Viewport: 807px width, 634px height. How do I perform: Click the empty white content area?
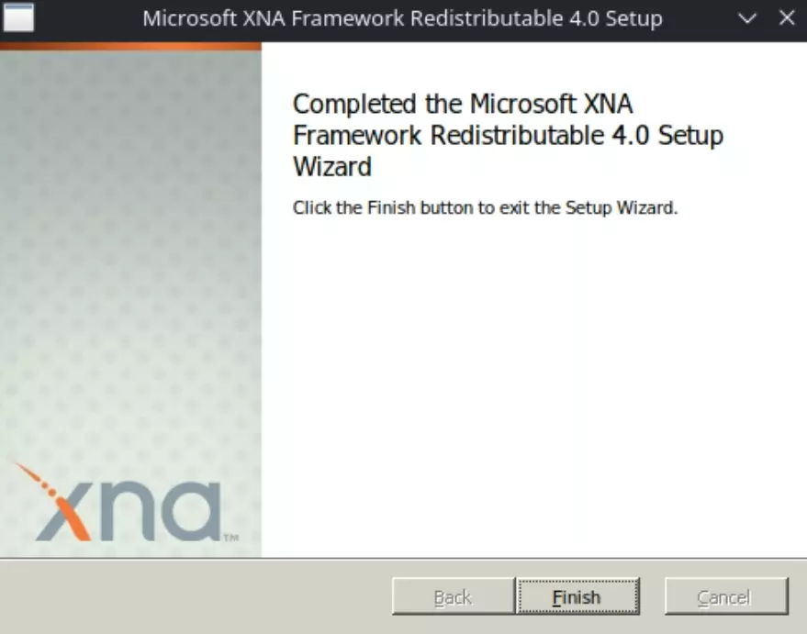[x=532, y=385]
